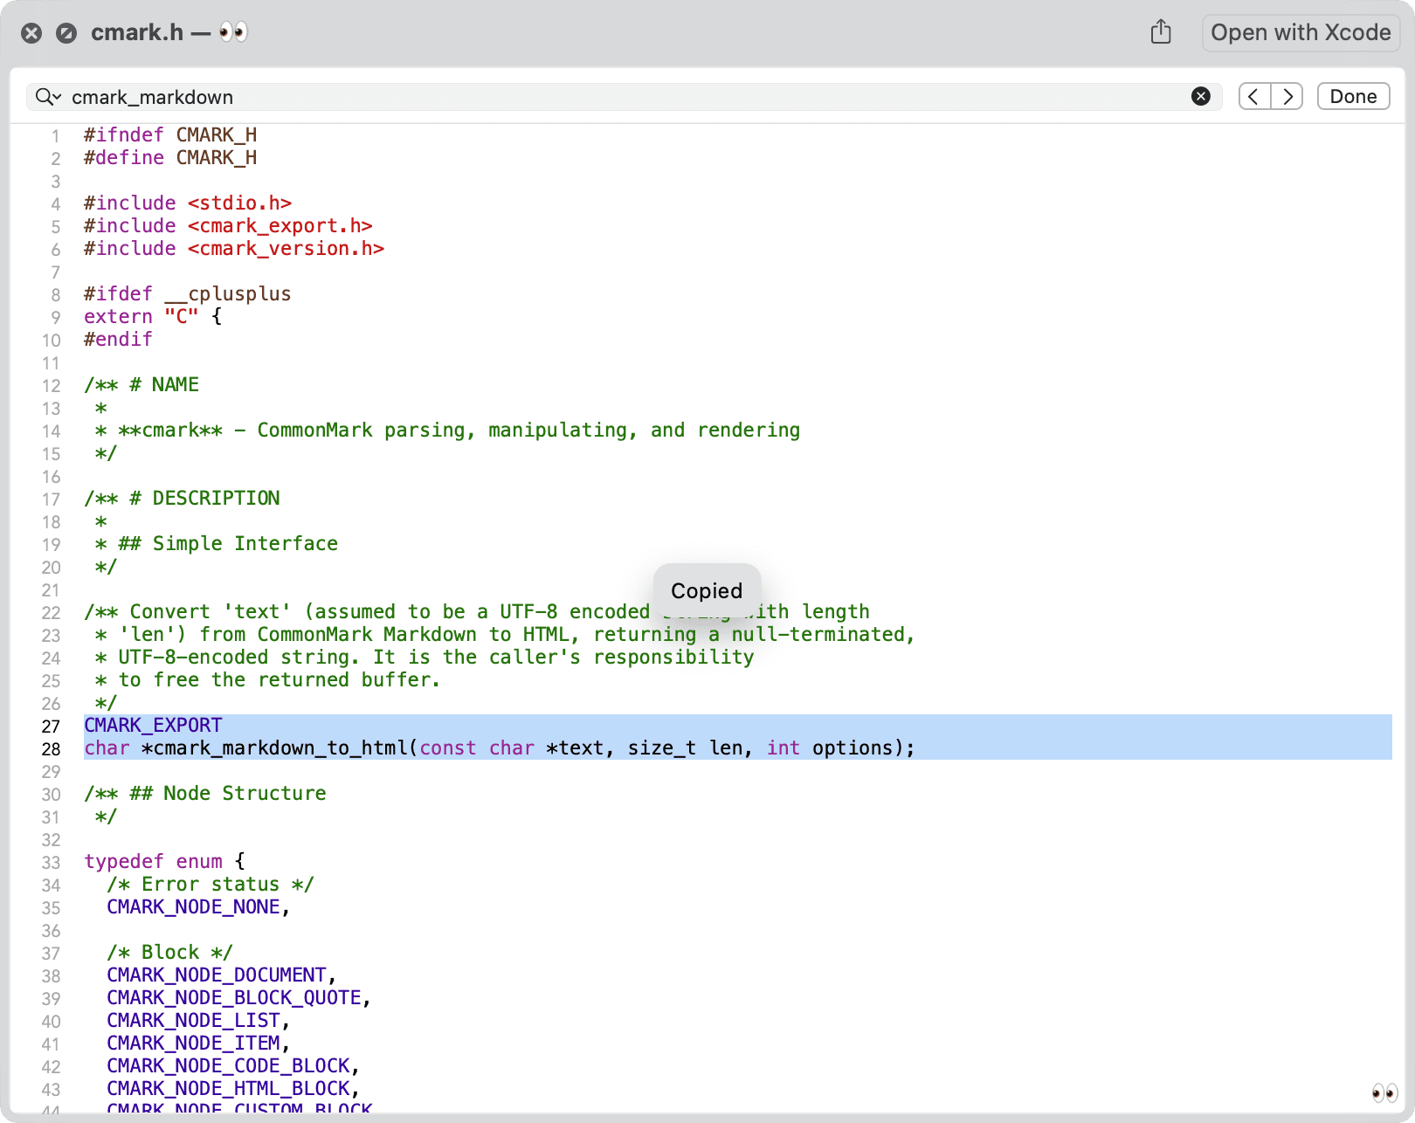The width and height of the screenshot is (1415, 1123).
Task: Click the '/** Convert 'text'' comment line
Action: [477, 612]
